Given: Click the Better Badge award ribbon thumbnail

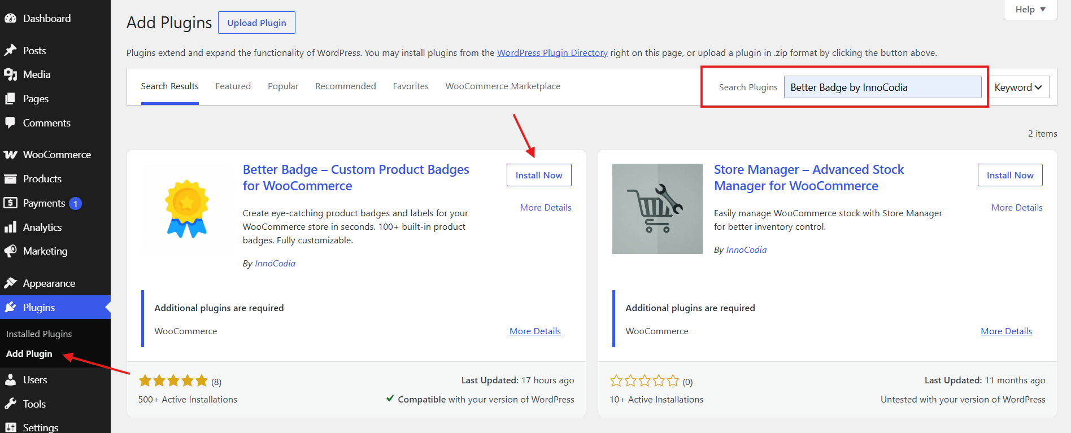Looking at the screenshot, I should (186, 209).
